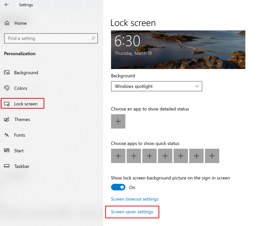Go back with the arrow icon
The image size is (276, 226).
tap(7, 5)
